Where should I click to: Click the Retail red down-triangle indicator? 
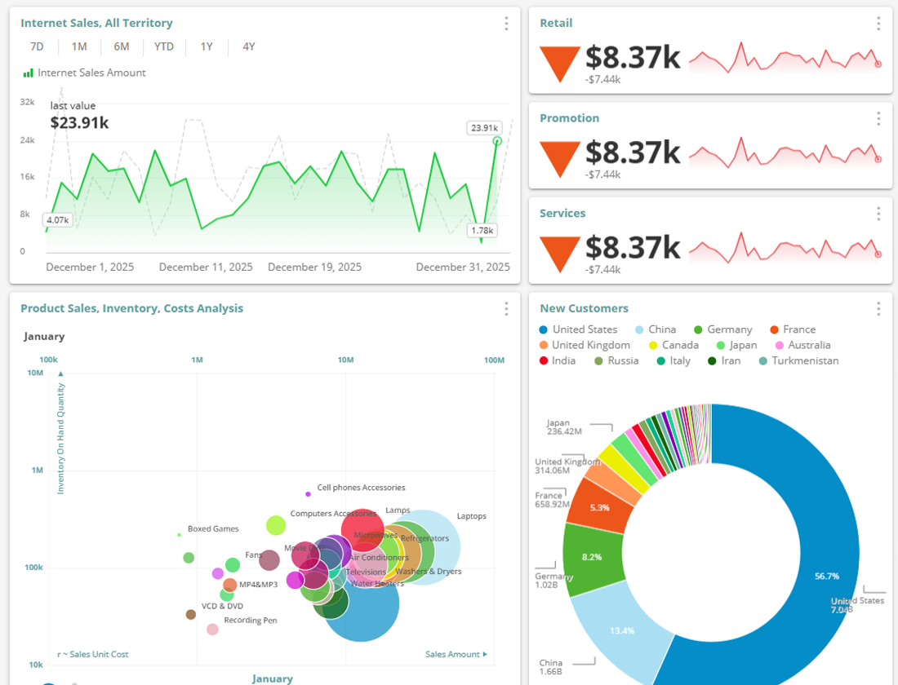point(560,62)
